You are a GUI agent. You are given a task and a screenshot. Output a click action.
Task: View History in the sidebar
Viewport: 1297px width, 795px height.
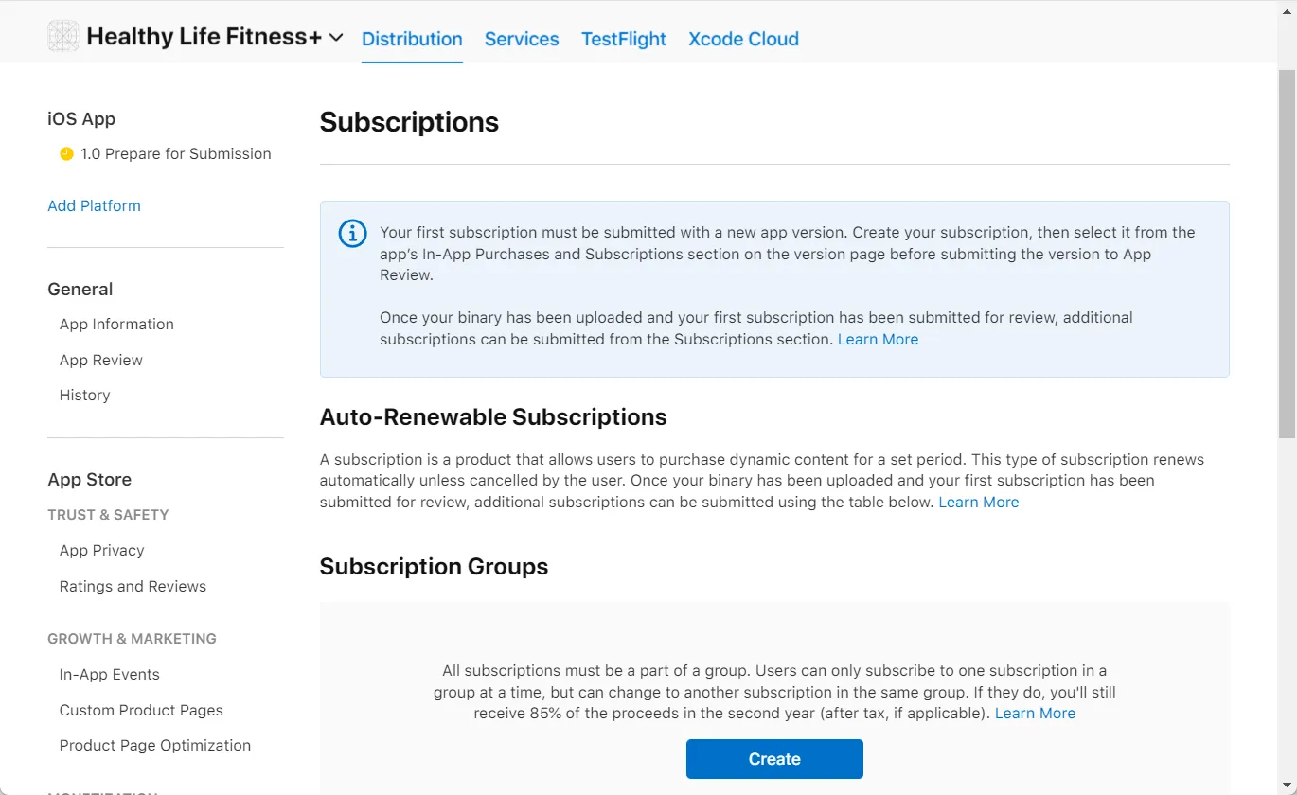[x=85, y=395]
